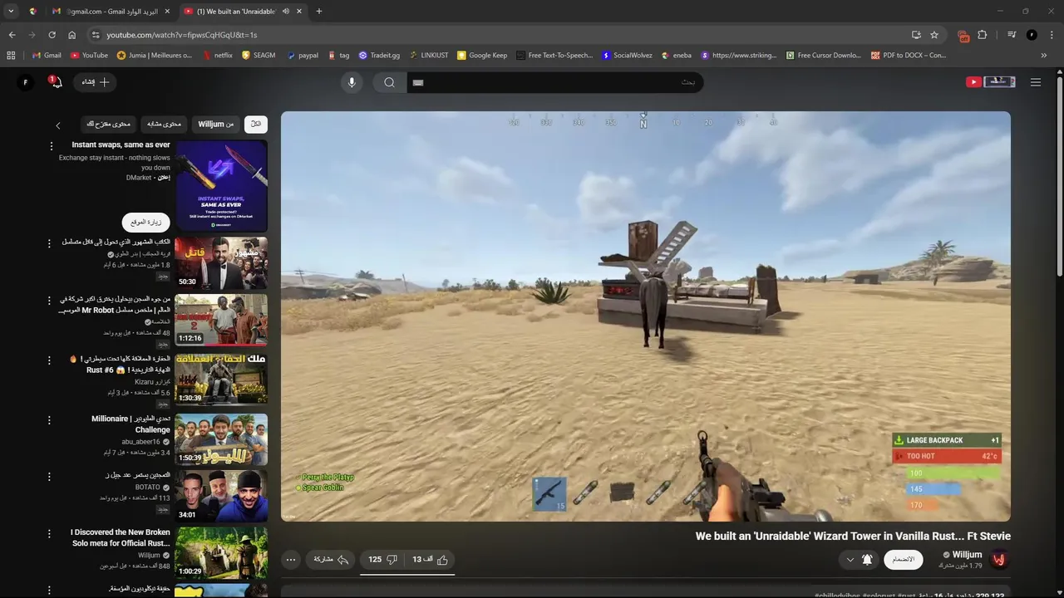The height and width of the screenshot is (598, 1064).
Task: Open the netflix bookmark
Action: (x=218, y=56)
